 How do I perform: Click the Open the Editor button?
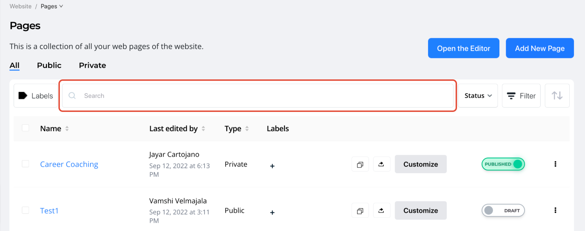[463, 48]
